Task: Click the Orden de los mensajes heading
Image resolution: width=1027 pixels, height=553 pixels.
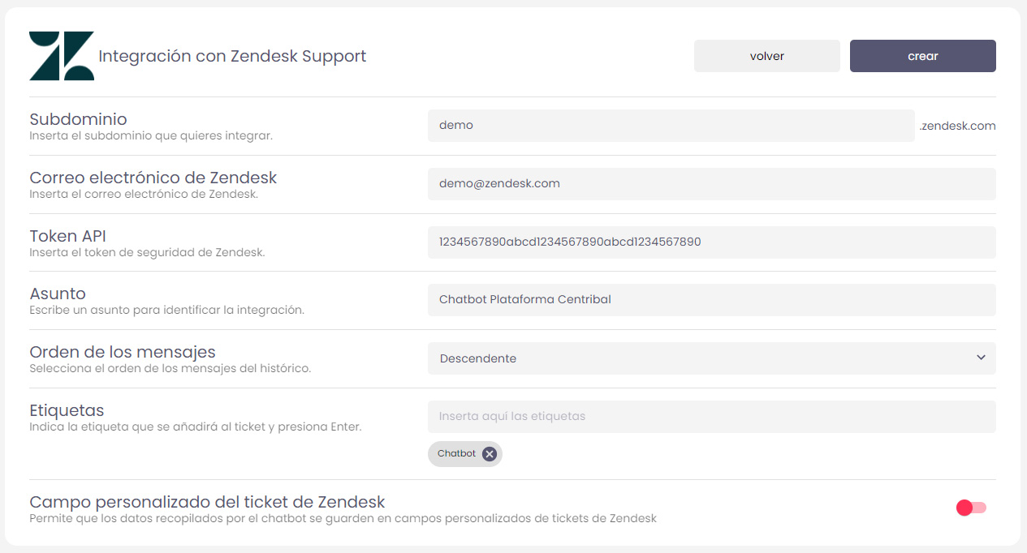Action: (123, 352)
